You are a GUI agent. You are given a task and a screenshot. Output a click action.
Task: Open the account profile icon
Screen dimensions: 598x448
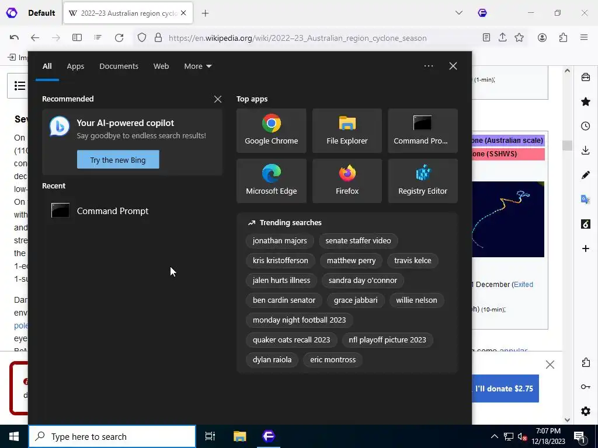pos(542,37)
